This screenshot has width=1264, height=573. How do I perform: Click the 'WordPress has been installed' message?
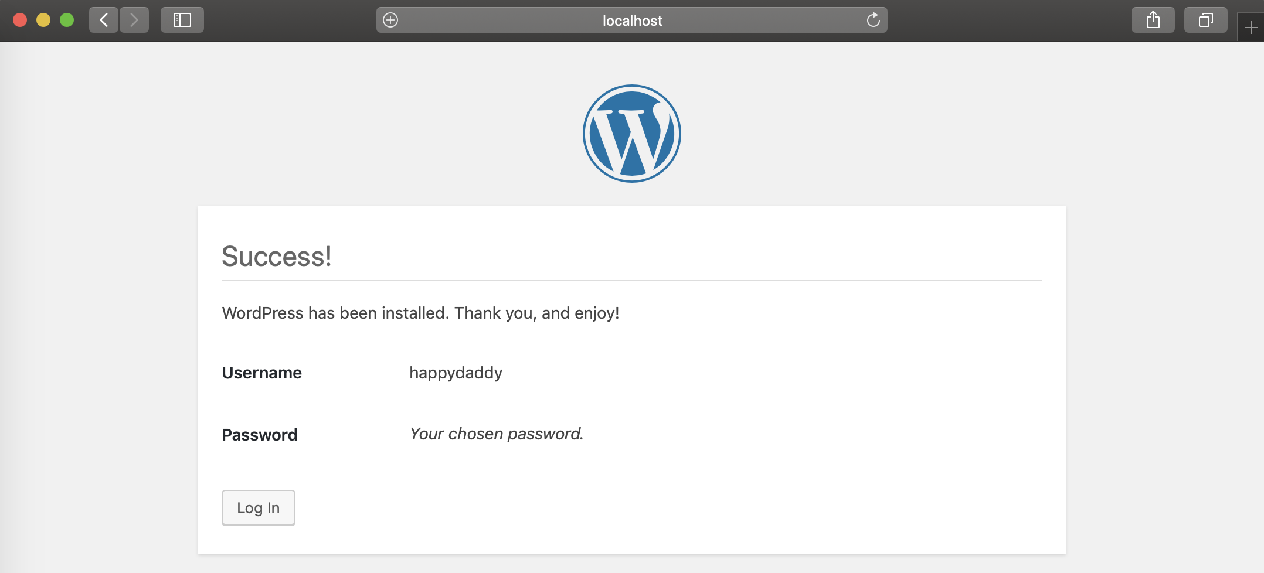[x=420, y=313]
